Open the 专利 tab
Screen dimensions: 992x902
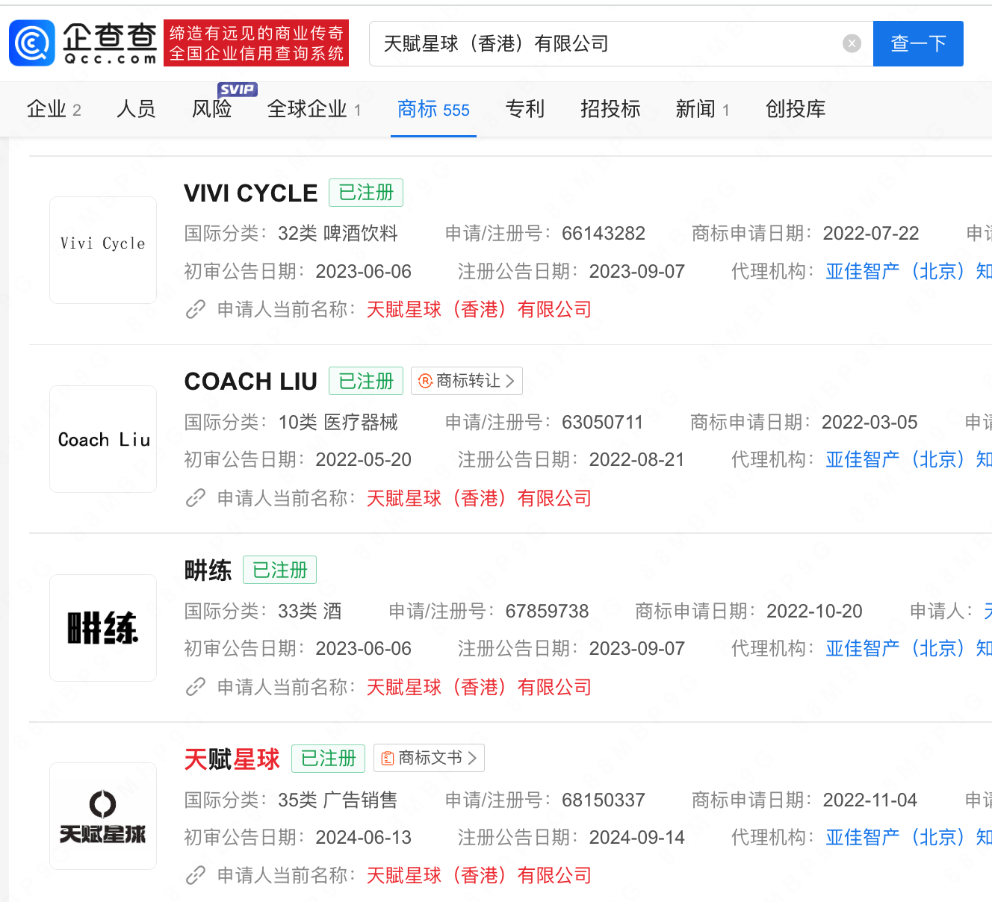pos(525,109)
